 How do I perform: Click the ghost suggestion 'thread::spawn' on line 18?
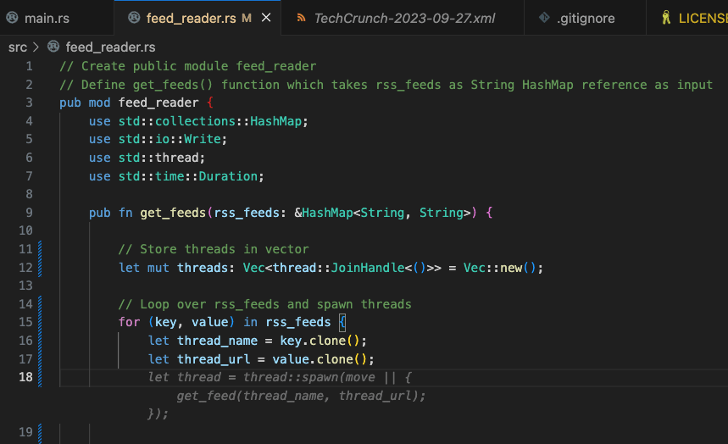tap(291, 377)
